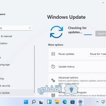Click the search magnifier in settings box
The width and height of the screenshot is (106, 106).
pyautogui.click(x=30, y=28)
